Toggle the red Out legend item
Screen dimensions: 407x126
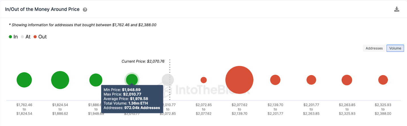[x=40, y=37]
